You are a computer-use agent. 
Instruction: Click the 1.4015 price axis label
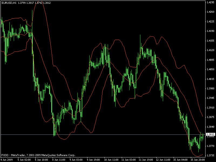[x=211, y=79]
